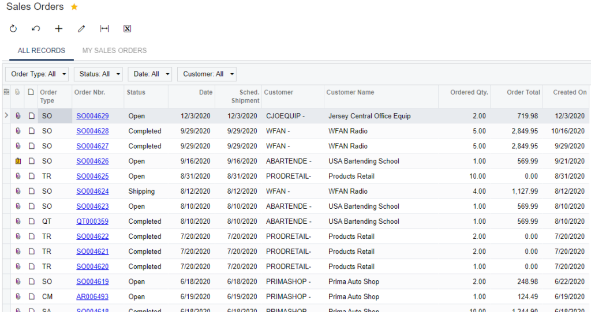Open the Status: All filter dropdown

[98, 74]
